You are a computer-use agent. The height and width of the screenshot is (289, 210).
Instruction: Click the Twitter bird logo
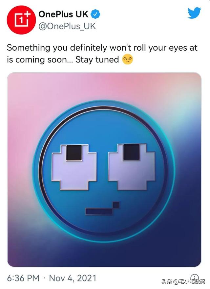[194, 13]
